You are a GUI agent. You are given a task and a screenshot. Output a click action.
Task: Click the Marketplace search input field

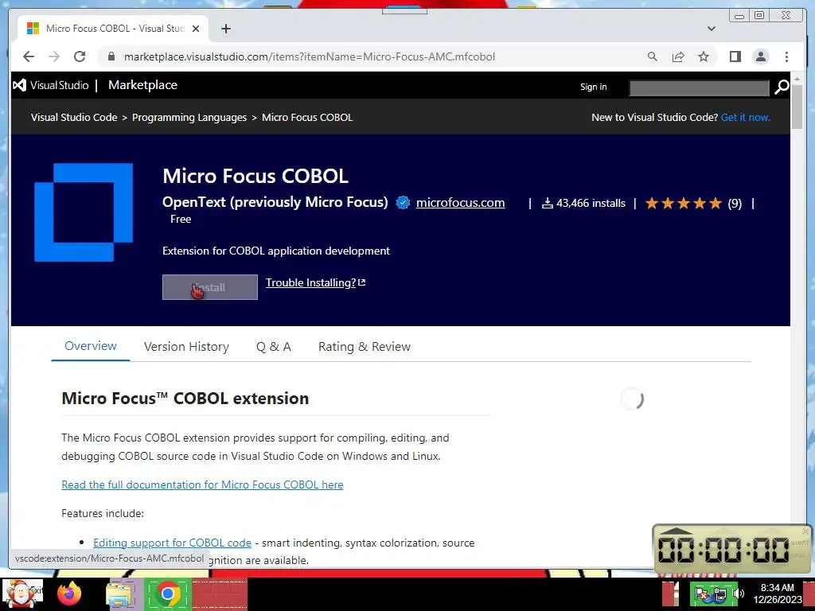click(699, 88)
